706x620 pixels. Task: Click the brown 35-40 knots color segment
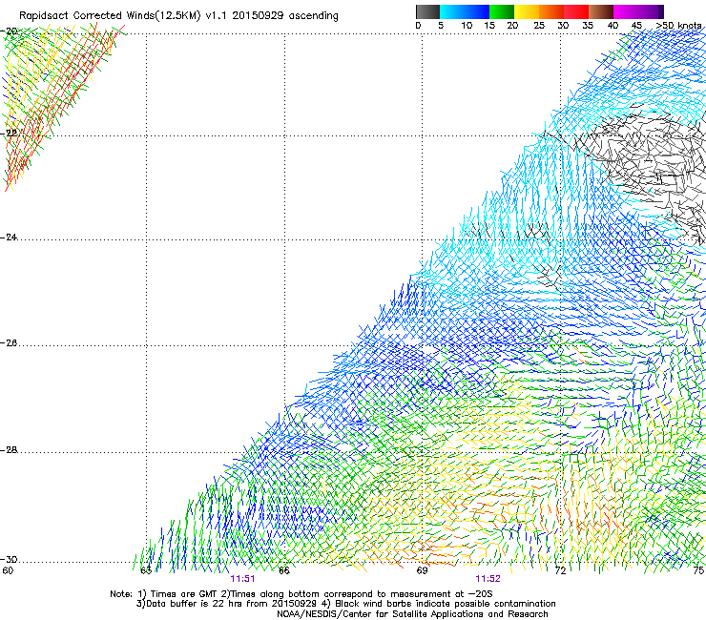(x=601, y=11)
